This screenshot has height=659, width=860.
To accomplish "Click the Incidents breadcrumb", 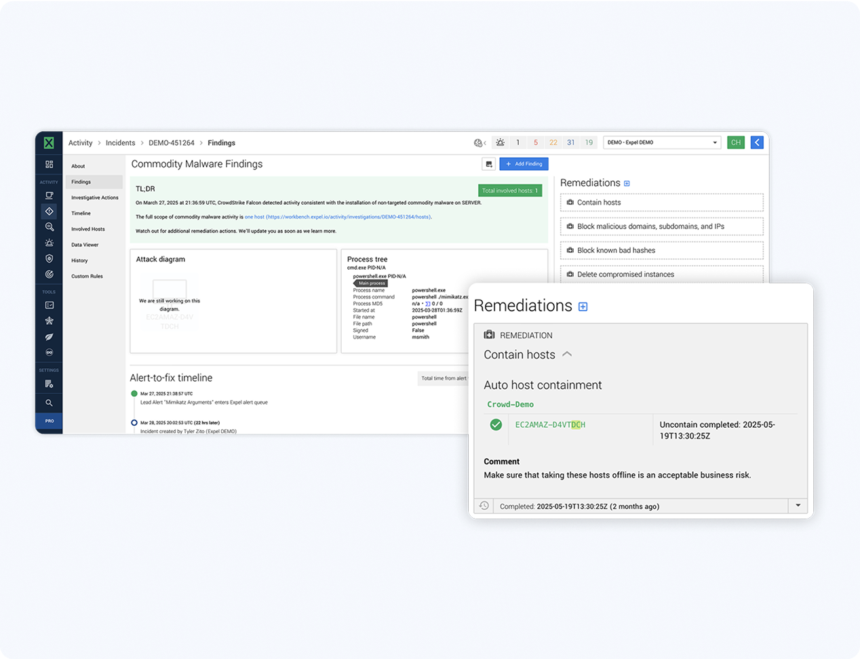I will [x=120, y=143].
